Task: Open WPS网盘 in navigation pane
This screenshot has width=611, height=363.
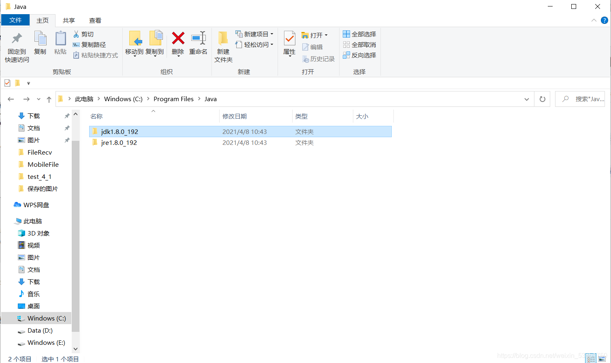Action: pos(36,205)
